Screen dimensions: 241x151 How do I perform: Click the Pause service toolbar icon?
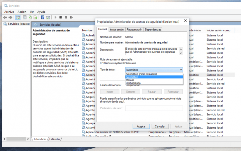(x=66, y=17)
